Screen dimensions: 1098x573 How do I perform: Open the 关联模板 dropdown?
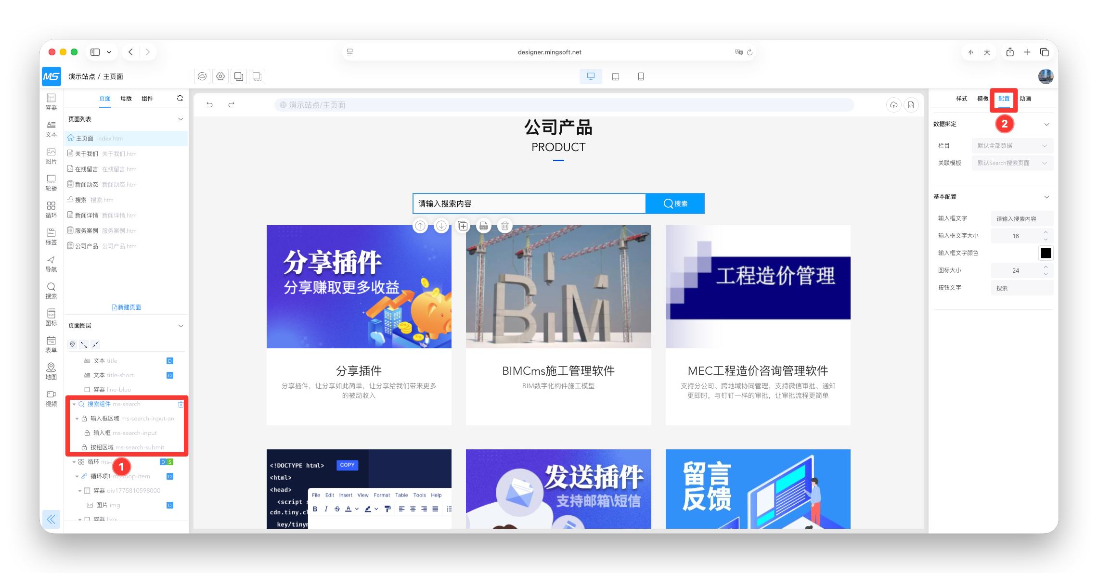[x=1012, y=163]
